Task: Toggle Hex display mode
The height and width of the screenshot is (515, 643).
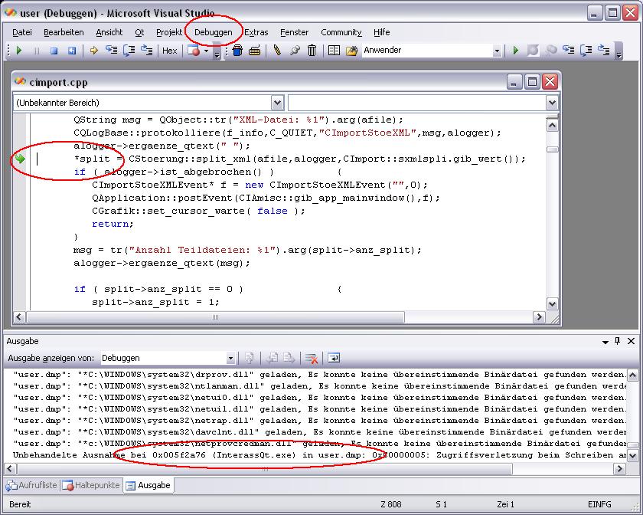Action: point(170,51)
